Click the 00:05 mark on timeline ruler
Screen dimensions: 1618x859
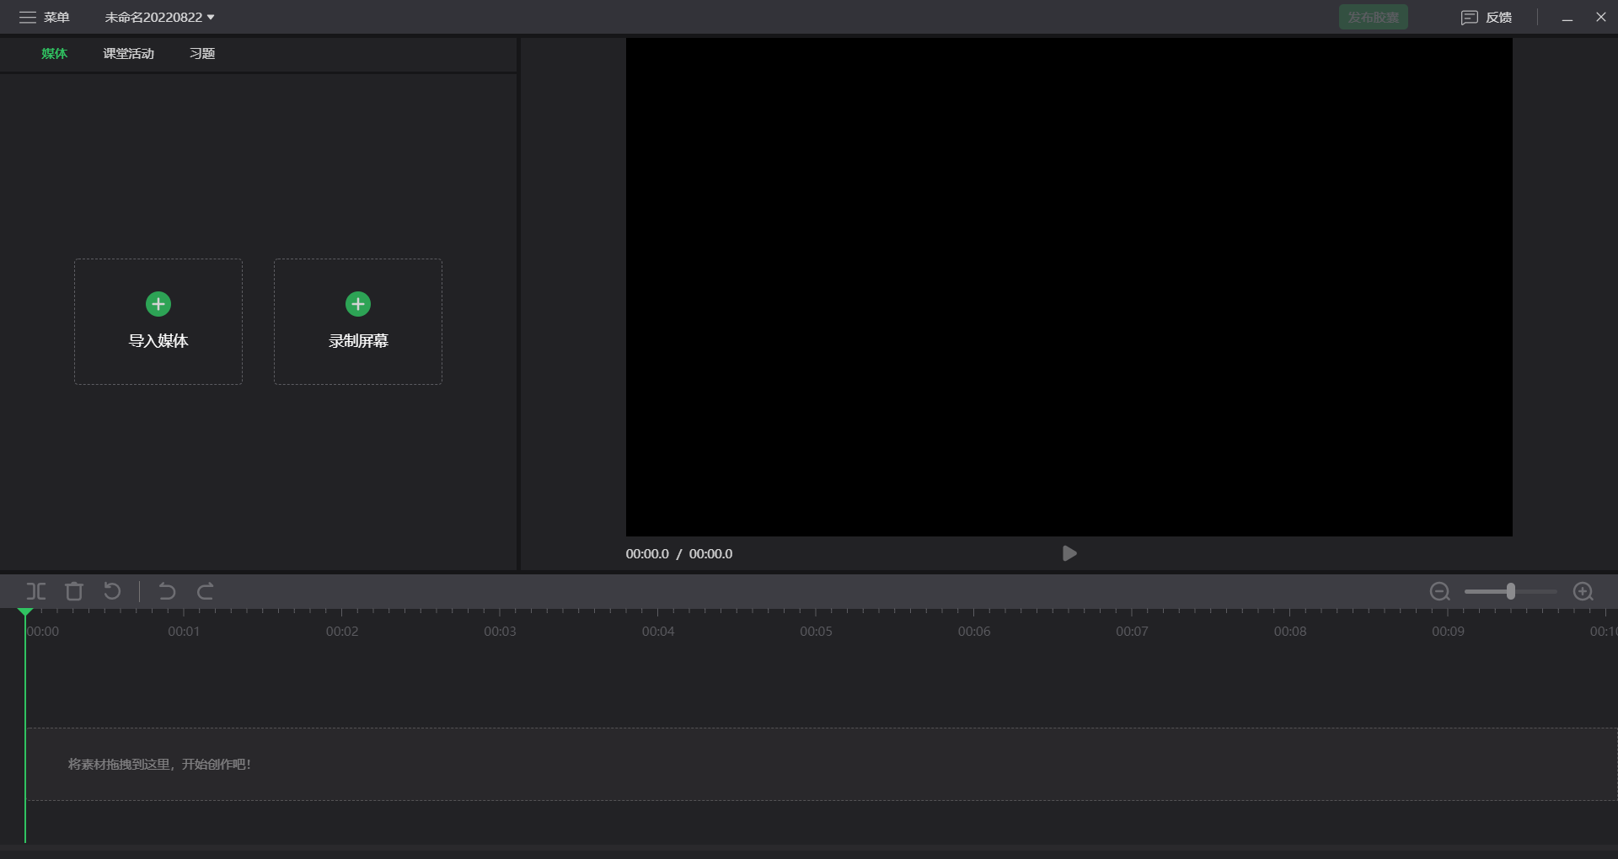pos(816,631)
